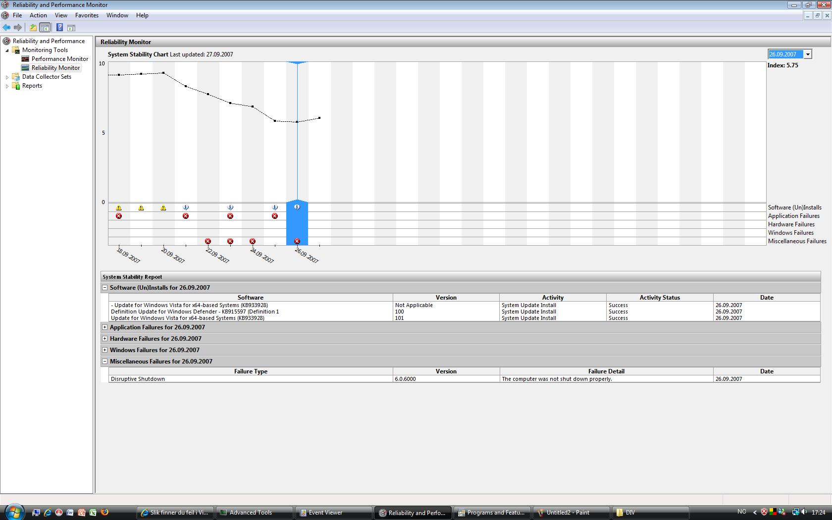Click the Failure Type column header
Image resolution: width=832 pixels, height=520 pixels.
click(x=251, y=371)
